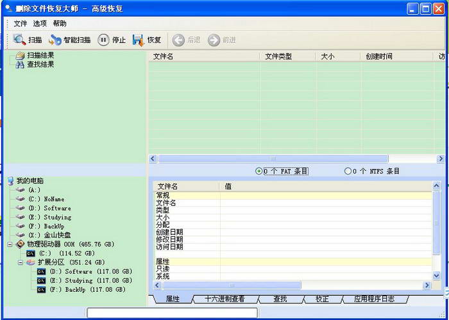Select the Search Results (查找结果) binoculars icon
The height and width of the screenshot is (320, 449).
(x=20, y=65)
